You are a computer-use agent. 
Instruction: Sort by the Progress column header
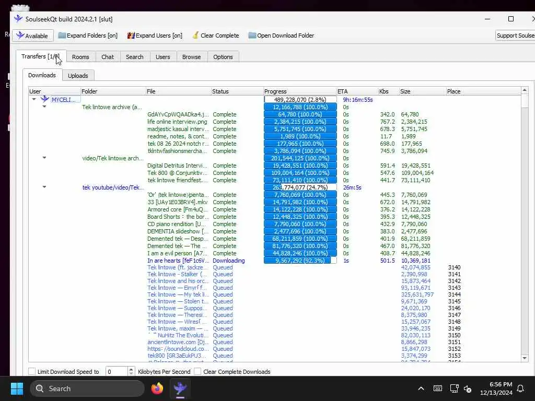[x=300, y=91]
